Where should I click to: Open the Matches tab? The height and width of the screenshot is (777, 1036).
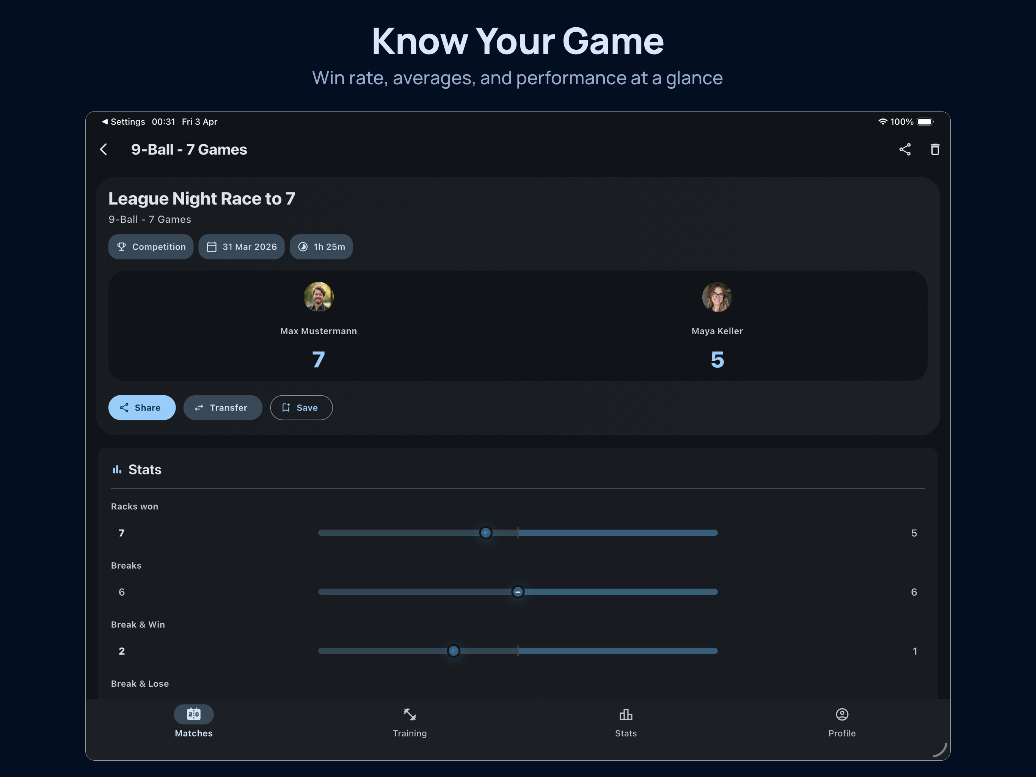coord(193,723)
